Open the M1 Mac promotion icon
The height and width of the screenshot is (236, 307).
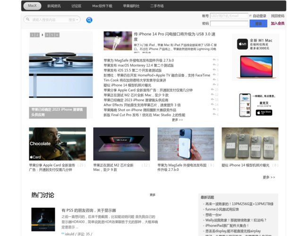tap(242, 44)
